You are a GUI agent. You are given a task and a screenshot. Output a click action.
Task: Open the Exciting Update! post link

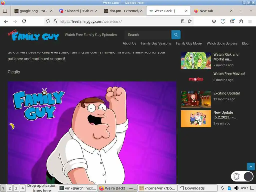click(226, 93)
